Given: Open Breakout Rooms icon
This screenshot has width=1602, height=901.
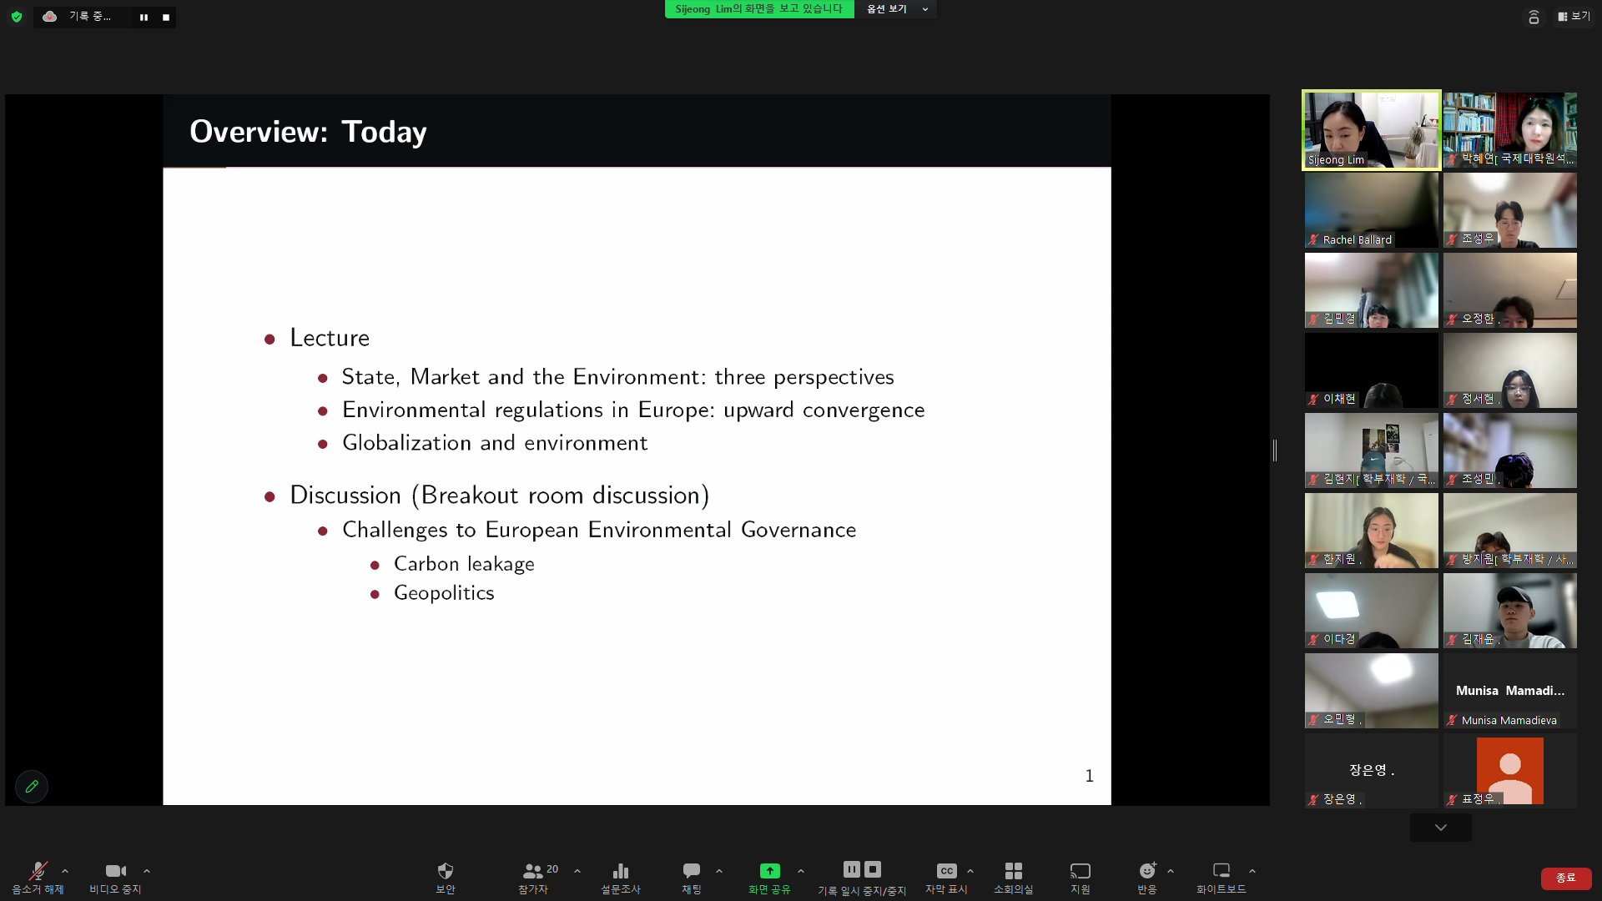Looking at the screenshot, I should pyautogui.click(x=1013, y=872).
